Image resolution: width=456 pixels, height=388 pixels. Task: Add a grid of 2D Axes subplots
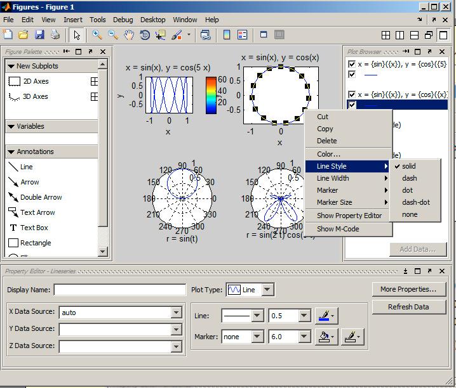pyautogui.click(x=94, y=82)
